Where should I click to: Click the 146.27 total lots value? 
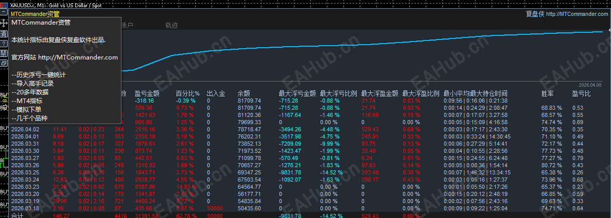coord(61,215)
